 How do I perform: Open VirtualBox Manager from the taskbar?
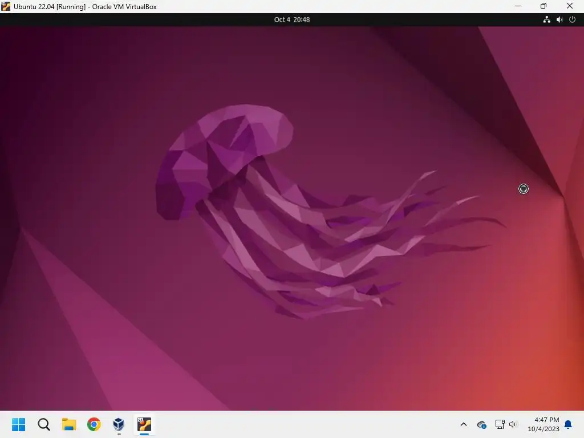click(119, 424)
